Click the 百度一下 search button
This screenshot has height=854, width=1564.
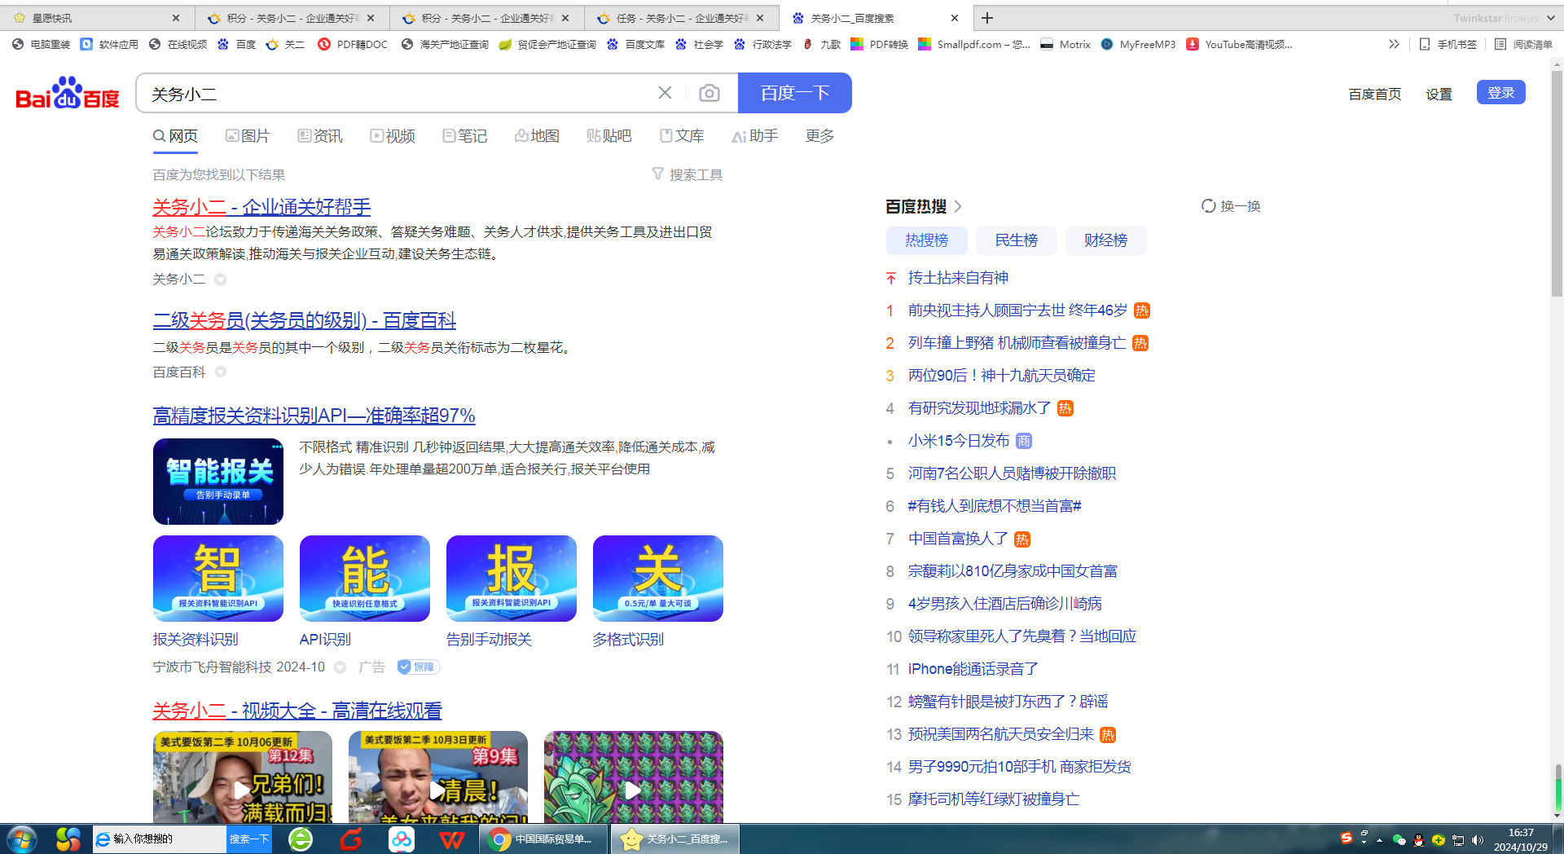[795, 93]
